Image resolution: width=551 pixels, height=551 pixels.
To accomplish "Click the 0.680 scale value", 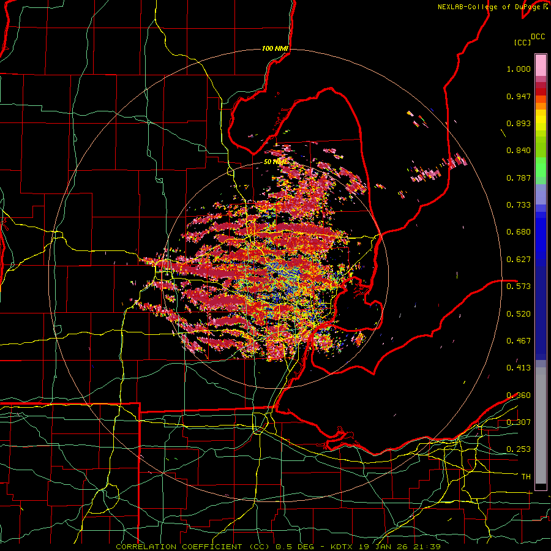I will coord(519,232).
